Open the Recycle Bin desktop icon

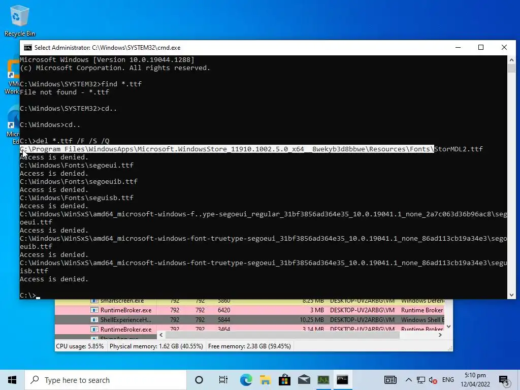coord(19,20)
